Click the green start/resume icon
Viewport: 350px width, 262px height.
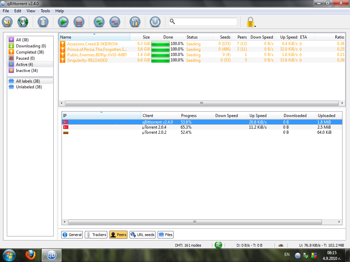point(63,22)
